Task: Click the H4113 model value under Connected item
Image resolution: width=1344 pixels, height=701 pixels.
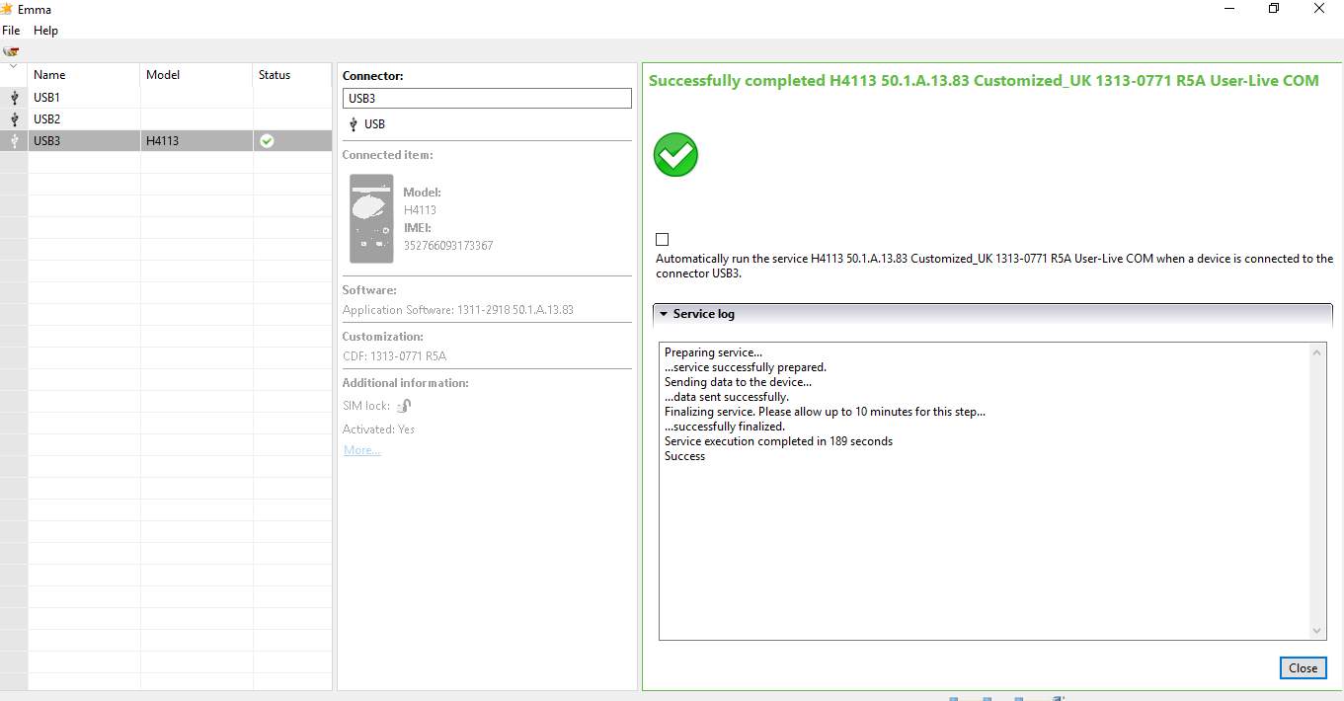Action: (x=420, y=210)
